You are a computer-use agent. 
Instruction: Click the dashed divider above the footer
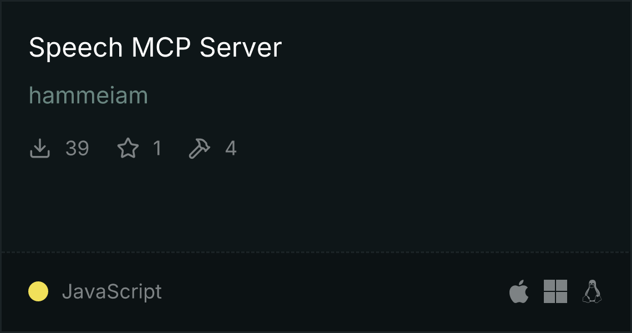[316, 253]
